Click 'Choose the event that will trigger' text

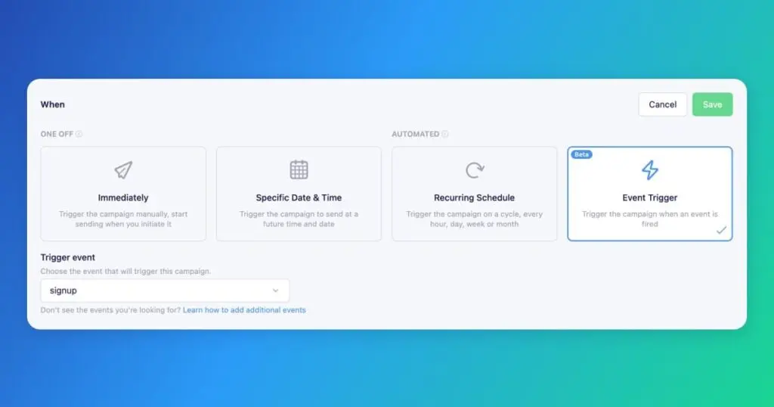point(125,271)
